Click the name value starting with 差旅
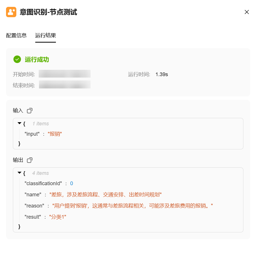This screenshot has width=254, height=253. click(x=105, y=195)
